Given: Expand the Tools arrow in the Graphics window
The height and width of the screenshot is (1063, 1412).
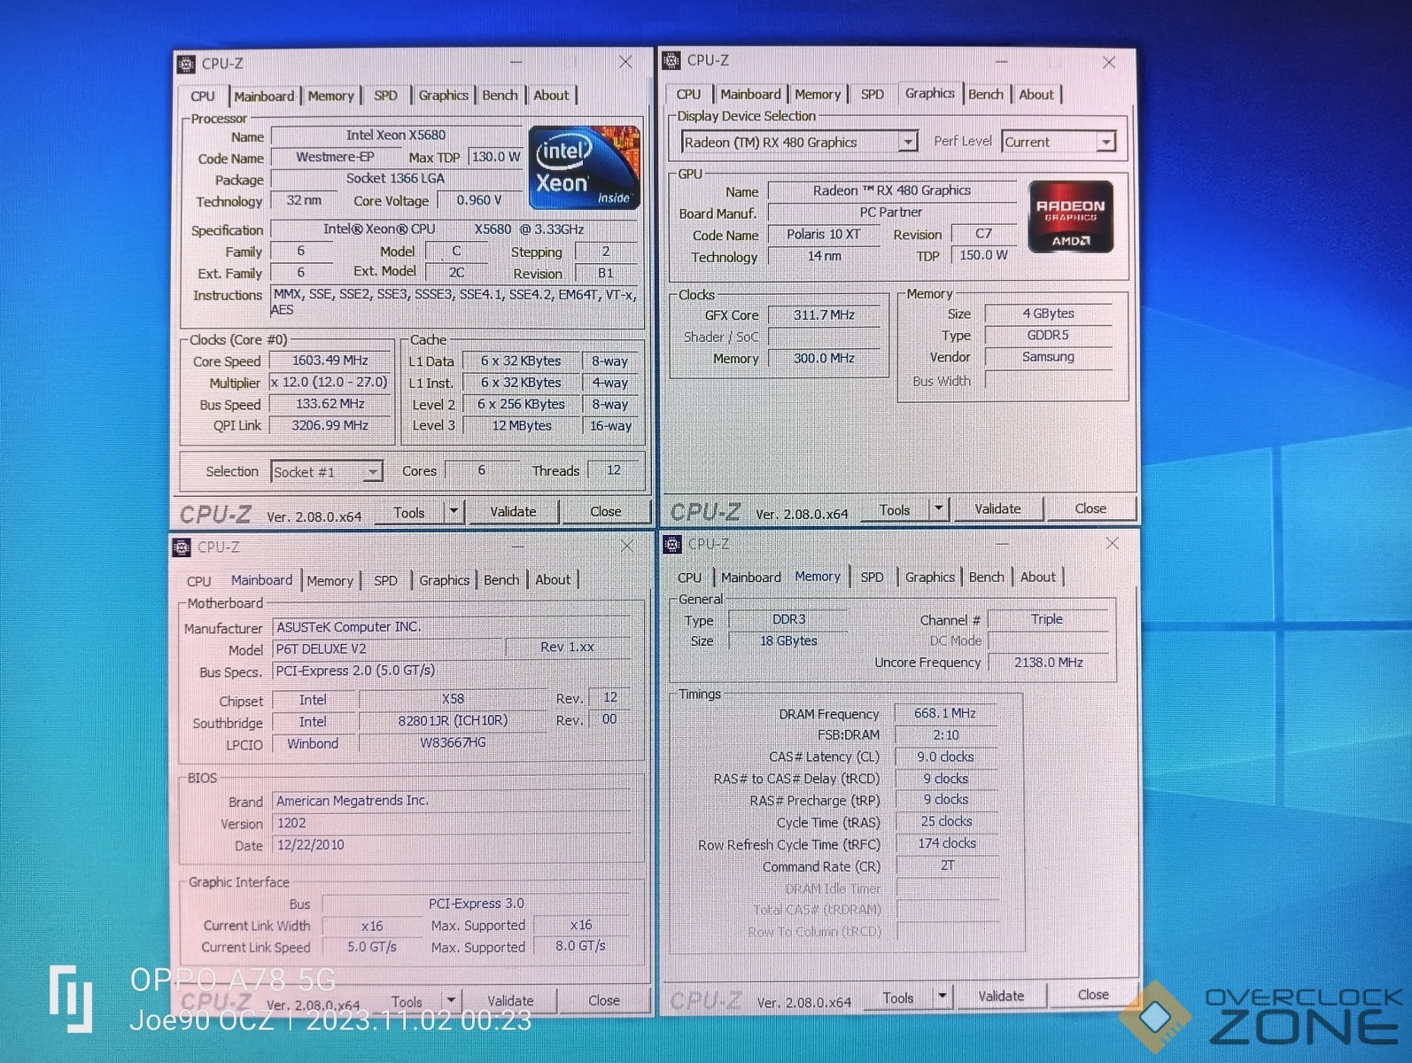Looking at the screenshot, I should pos(939,509).
